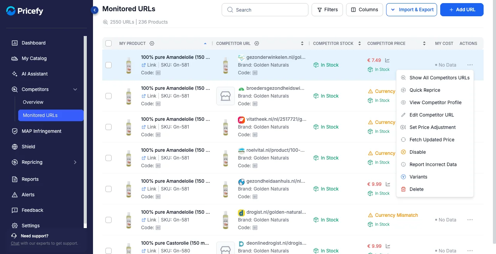This screenshot has width=496, height=254.
Task: Click Currency Mismatch warning in drogist.nl row
Action: [393, 215]
